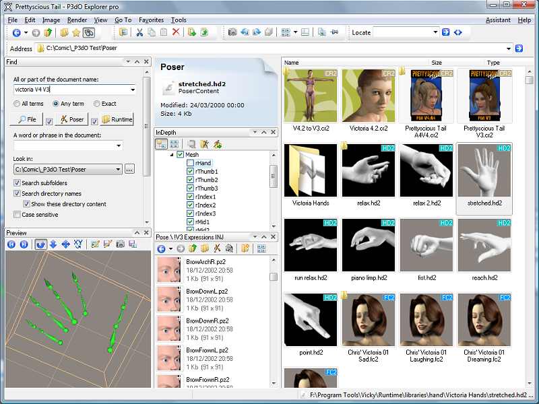Uncheck the Mesh parent checkbox
The image size is (539, 404).
tap(180, 155)
